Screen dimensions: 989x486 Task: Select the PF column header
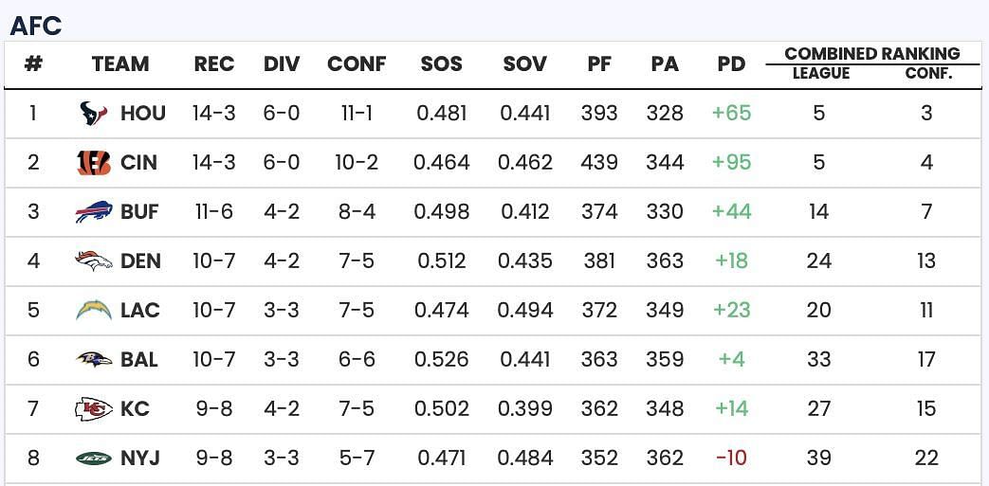tap(599, 64)
